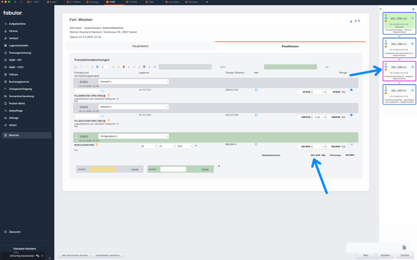Click the orange pencil edit icon in toolbar
This screenshot has height=260, width=417.
pos(134,67)
